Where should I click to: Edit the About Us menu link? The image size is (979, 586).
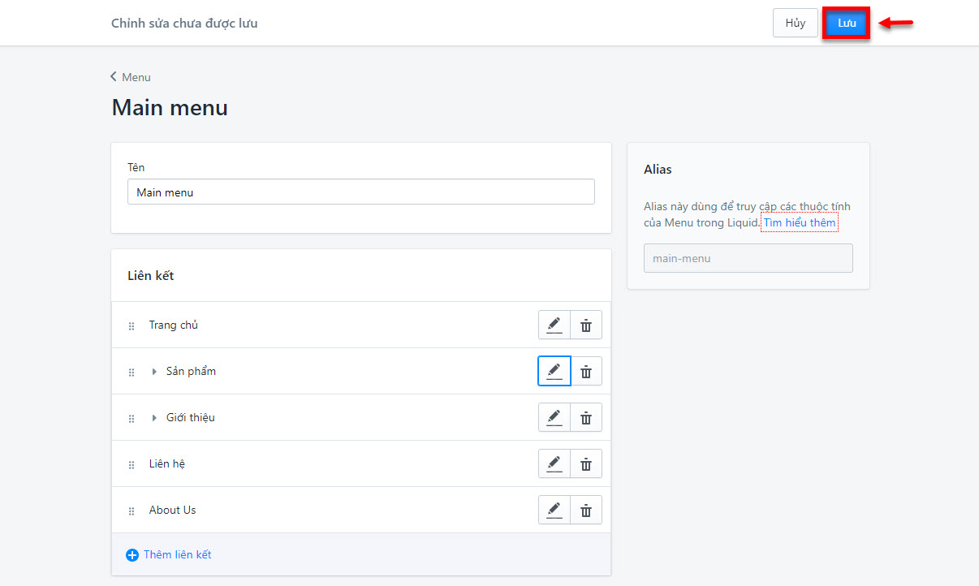tap(554, 511)
